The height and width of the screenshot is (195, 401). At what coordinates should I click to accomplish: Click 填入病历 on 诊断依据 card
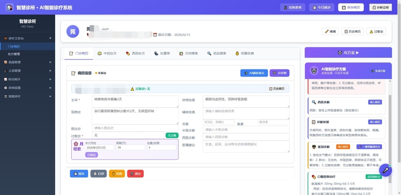tap(375, 122)
